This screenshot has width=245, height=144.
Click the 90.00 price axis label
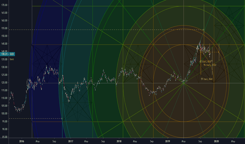5,129
